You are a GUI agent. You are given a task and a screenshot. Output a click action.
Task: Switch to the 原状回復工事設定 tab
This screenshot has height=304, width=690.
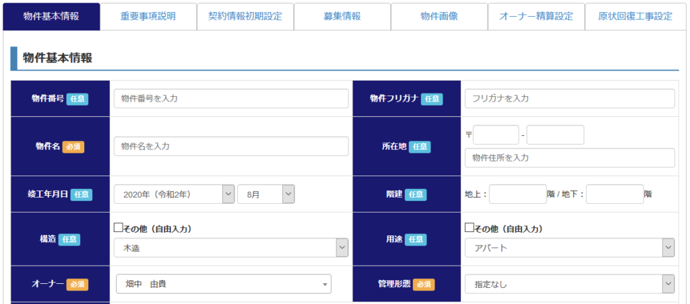[635, 16]
